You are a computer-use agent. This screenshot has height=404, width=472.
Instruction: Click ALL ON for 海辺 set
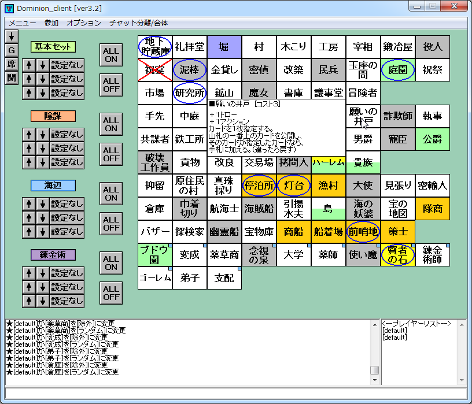[111, 194]
